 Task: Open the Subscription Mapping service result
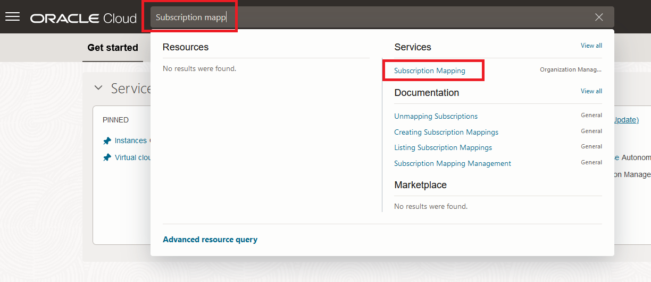click(x=430, y=70)
